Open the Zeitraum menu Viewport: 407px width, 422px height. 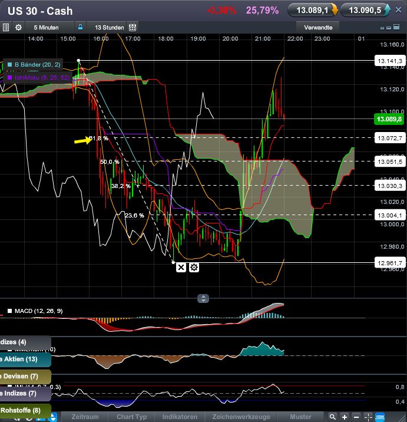click(85, 417)
